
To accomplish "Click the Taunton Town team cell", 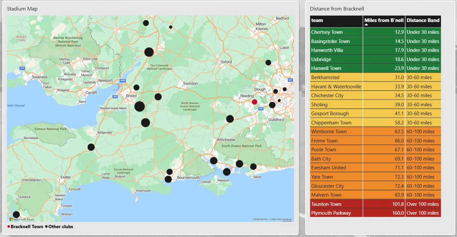I will click(x=336, y=204).
